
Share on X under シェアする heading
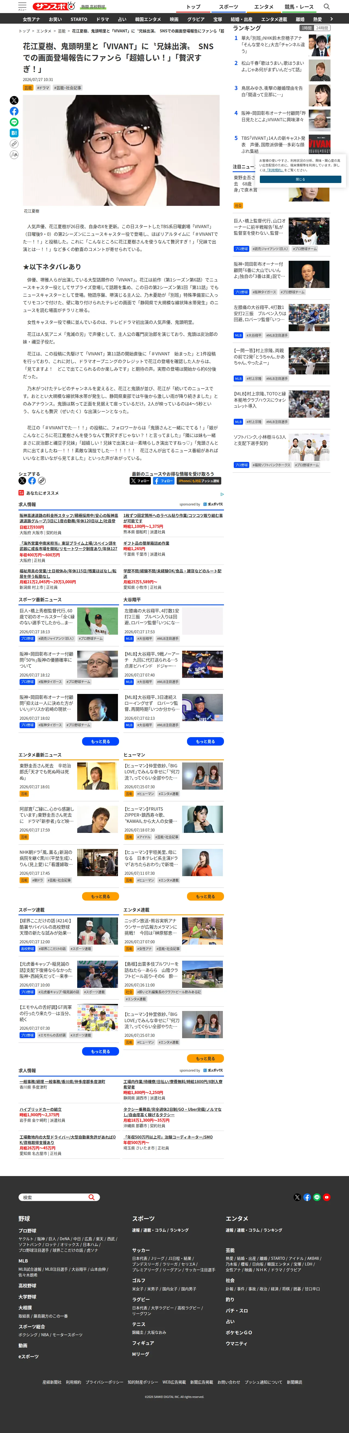pyautogui.click(x=22, y=481)
